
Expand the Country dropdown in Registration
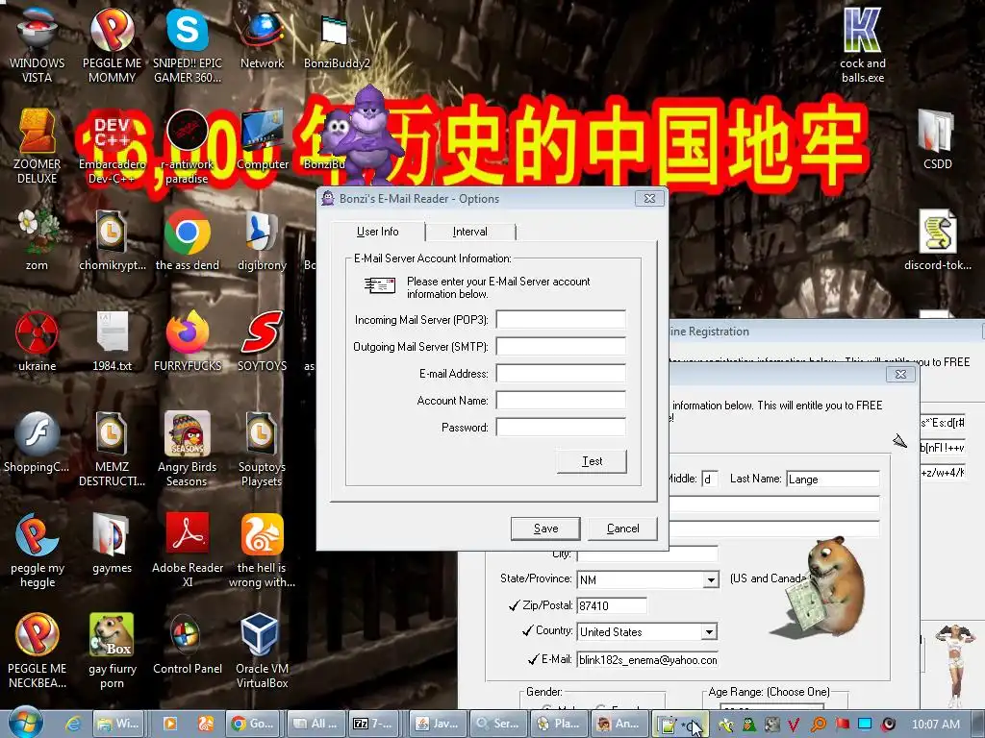pos(709,632)
